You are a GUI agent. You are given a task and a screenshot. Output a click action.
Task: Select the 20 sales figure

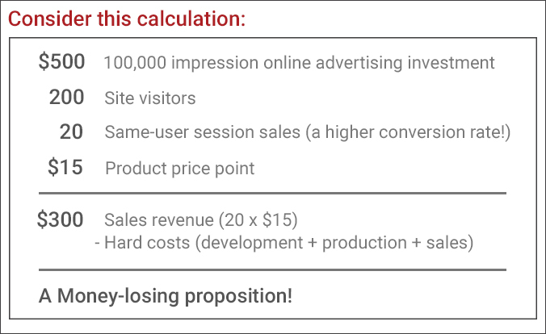pyautogui.click(x=71, y=132)
